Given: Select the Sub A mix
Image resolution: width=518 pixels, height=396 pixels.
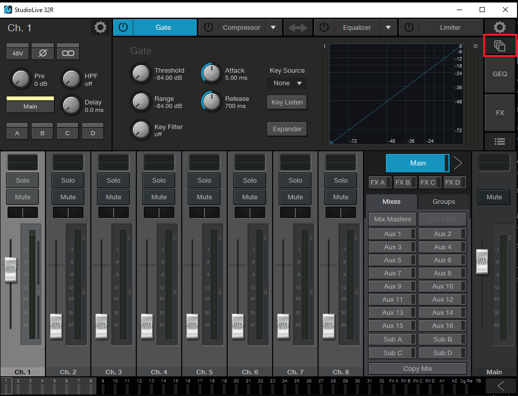Looking at the screenshot, I should tap(392, 339).
